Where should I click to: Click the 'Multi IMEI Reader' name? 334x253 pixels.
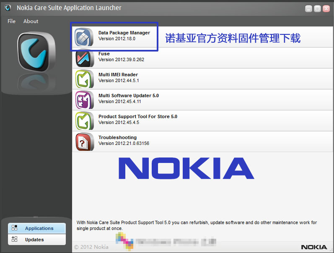point(118,75)
